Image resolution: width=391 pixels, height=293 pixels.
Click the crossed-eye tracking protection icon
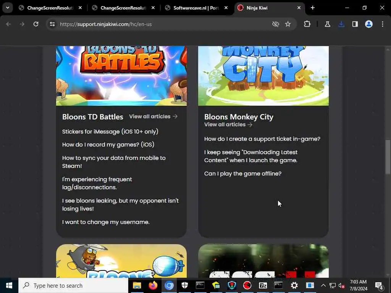pyautogui.click(x=276, y=24)
